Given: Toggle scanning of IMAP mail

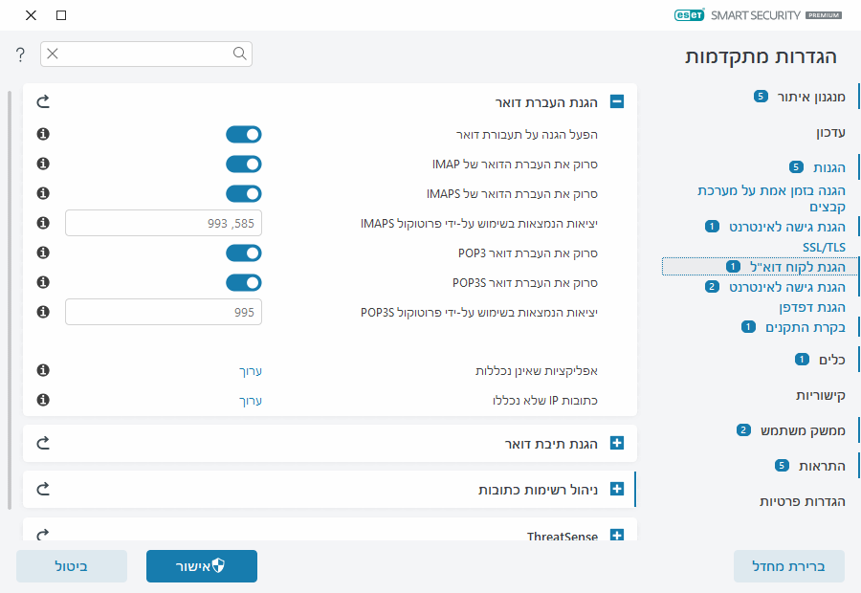Looking at the screenshot, I should coord(243,164).
